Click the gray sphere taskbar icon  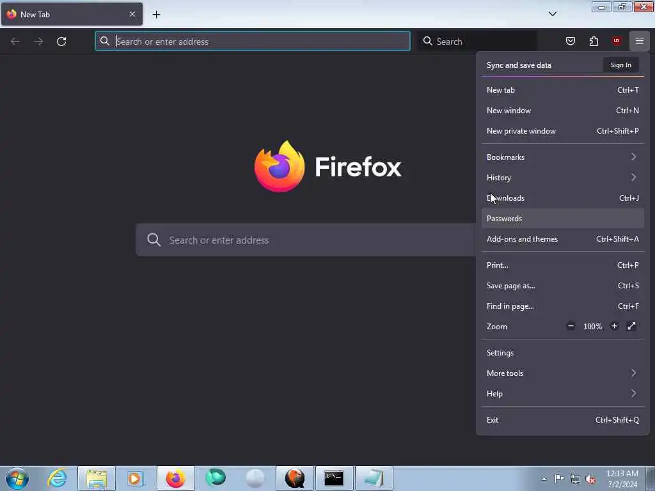click(255, 478)
